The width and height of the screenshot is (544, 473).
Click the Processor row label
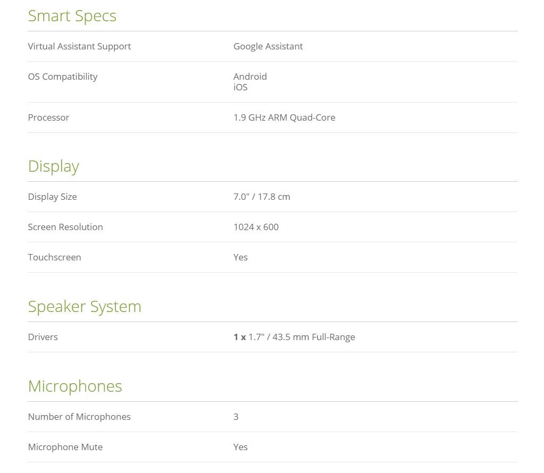coord(48,117)
